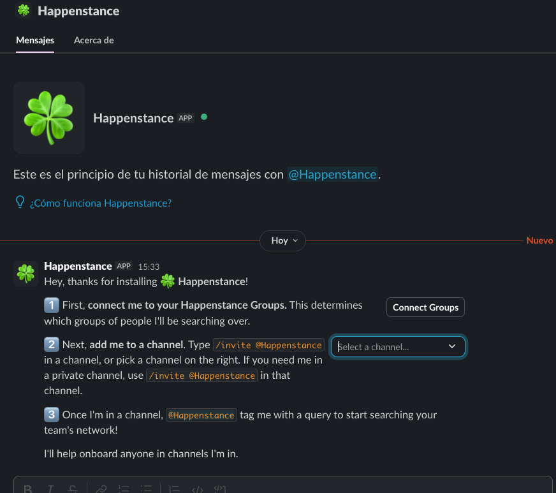
Task: Open the Select a channel dropdown
Action: [398, 346]
